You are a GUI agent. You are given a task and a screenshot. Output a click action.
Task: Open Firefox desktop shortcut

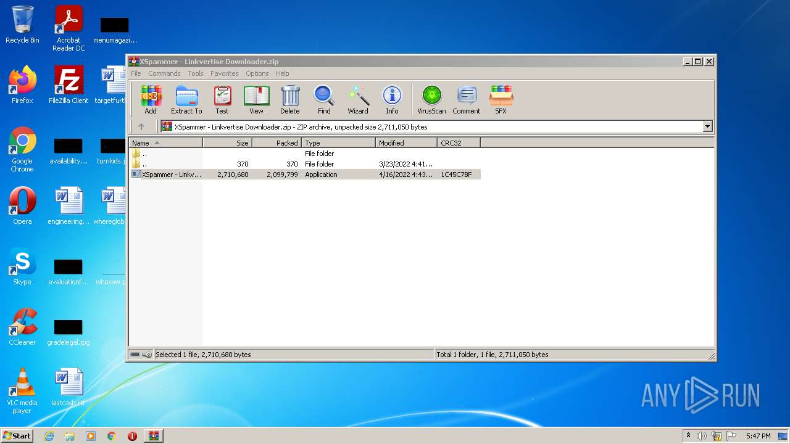pos(22,84)
